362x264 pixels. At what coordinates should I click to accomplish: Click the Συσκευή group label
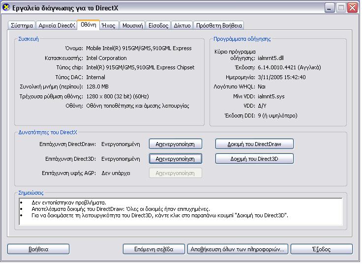pyautogui.click(x=29, y=39)
